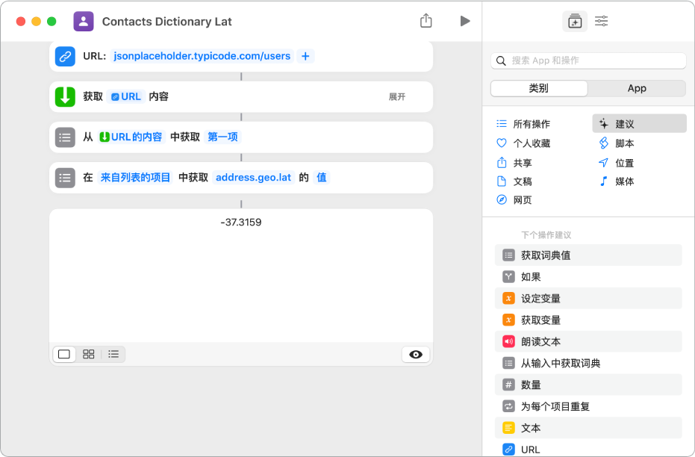Open the action library panel icon
The image size is (695, 457).
575,21
